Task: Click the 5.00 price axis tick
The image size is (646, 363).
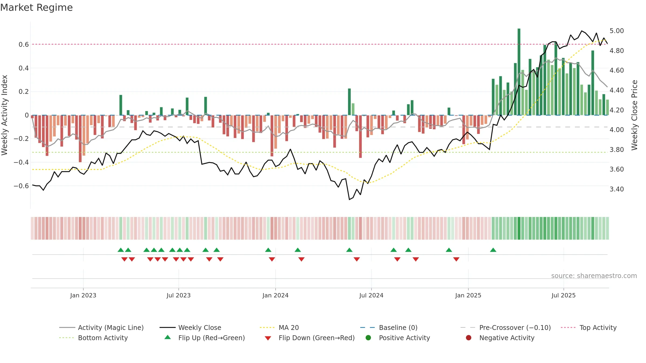Action: [x=617, y=31]
